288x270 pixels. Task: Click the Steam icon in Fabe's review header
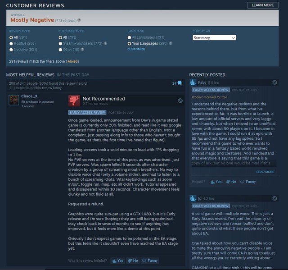click(274, 82)
